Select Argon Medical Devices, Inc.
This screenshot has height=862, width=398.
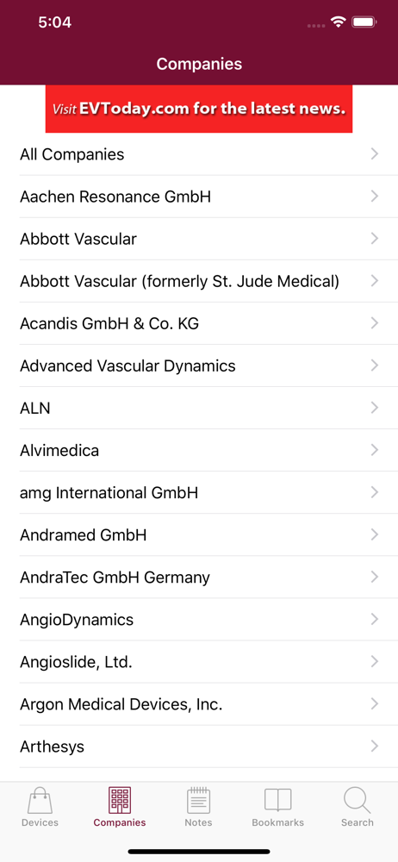pos(199,704)
